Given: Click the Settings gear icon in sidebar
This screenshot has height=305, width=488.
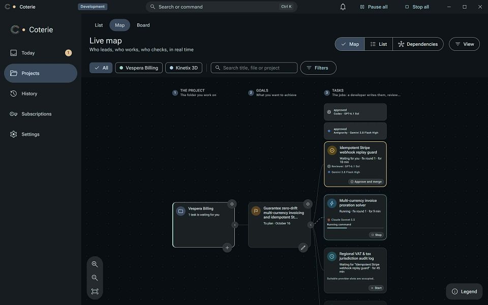Looking at the screenshot, I should pos(13,134).
